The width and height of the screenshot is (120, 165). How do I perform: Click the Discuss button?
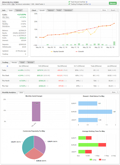point(113,3)
